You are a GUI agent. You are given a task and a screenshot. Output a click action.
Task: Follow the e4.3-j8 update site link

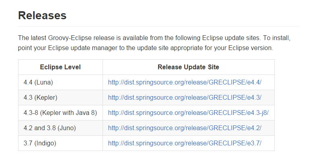[x=188, y=113]
